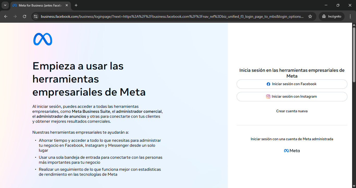Click the bold text Meta Business Suite
Screen dimensions: 356x188
tap(91, 111)
